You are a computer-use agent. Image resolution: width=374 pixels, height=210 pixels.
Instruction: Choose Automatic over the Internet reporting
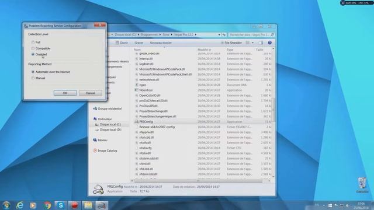click(x=33, y=72)
